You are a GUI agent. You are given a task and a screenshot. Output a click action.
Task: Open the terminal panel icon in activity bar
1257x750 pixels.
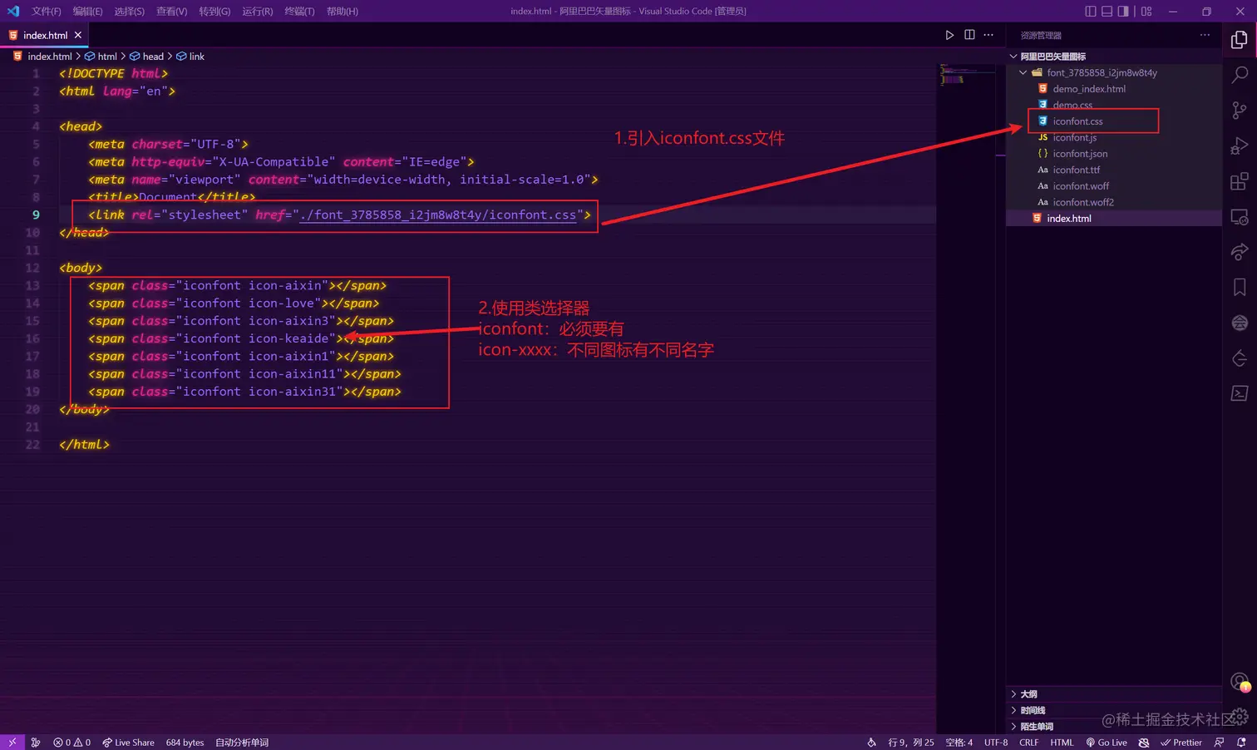[x=1240, y=394]
